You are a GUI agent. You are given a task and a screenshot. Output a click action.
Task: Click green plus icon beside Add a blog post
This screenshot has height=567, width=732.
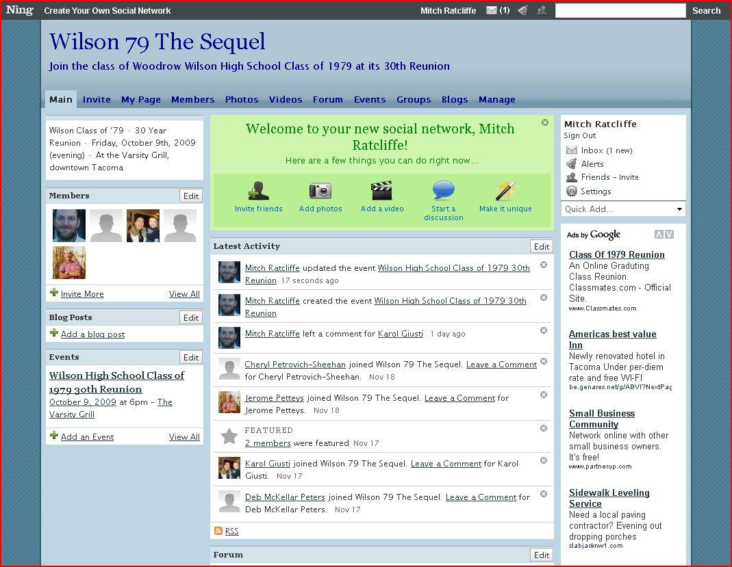(54, 333)
